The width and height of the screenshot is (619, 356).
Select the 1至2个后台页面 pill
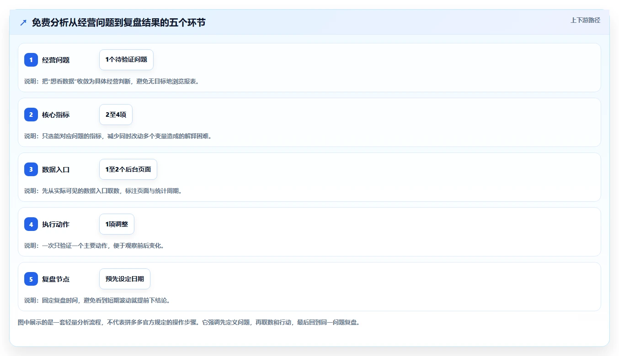[x=128, y=169]
